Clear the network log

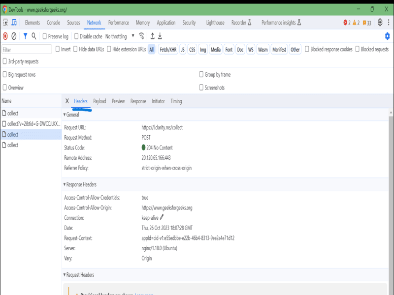click(14, 36)
